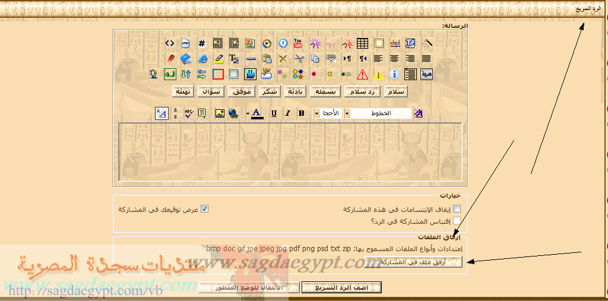
Task: Expand the text color picker arrow
Action: coord(248,113)
